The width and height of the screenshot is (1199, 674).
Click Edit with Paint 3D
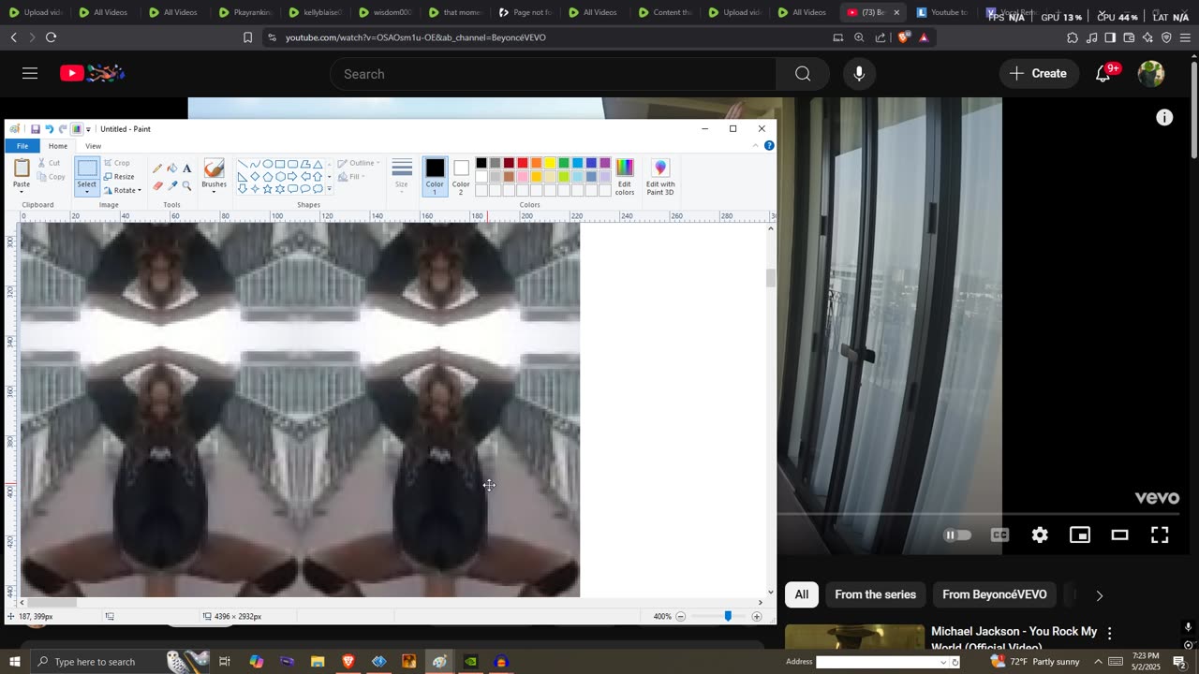[660, 176]
